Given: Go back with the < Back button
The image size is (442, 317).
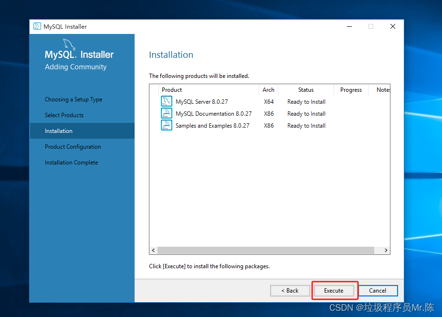Looking at the screenshot, I should 290,291.
